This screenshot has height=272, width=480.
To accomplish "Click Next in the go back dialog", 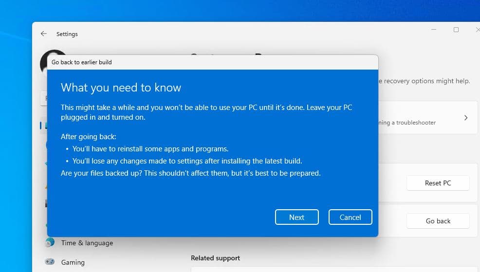I will coord(296,217).
